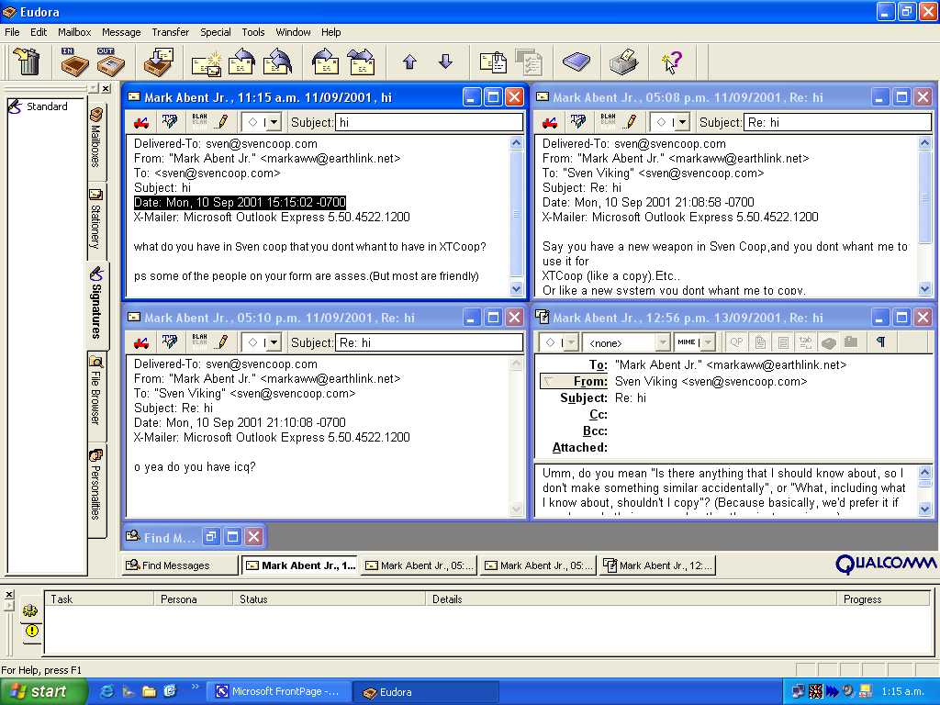The width and height of the screenshot is (940, 705).
Task: Open the Message menu
Action: click(121, 32)
